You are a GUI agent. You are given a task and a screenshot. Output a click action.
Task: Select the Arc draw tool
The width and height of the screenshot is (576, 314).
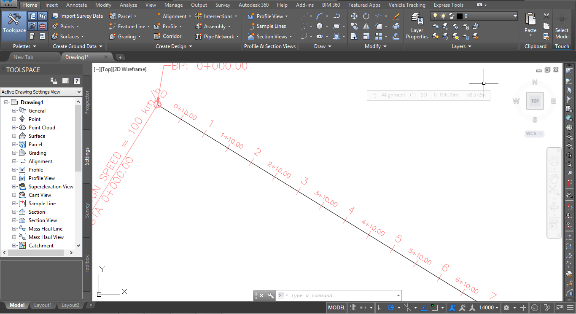tap(320, 16)
